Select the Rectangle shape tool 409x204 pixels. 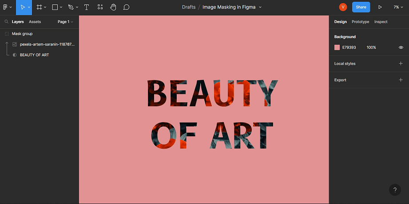tap(55, 7)
